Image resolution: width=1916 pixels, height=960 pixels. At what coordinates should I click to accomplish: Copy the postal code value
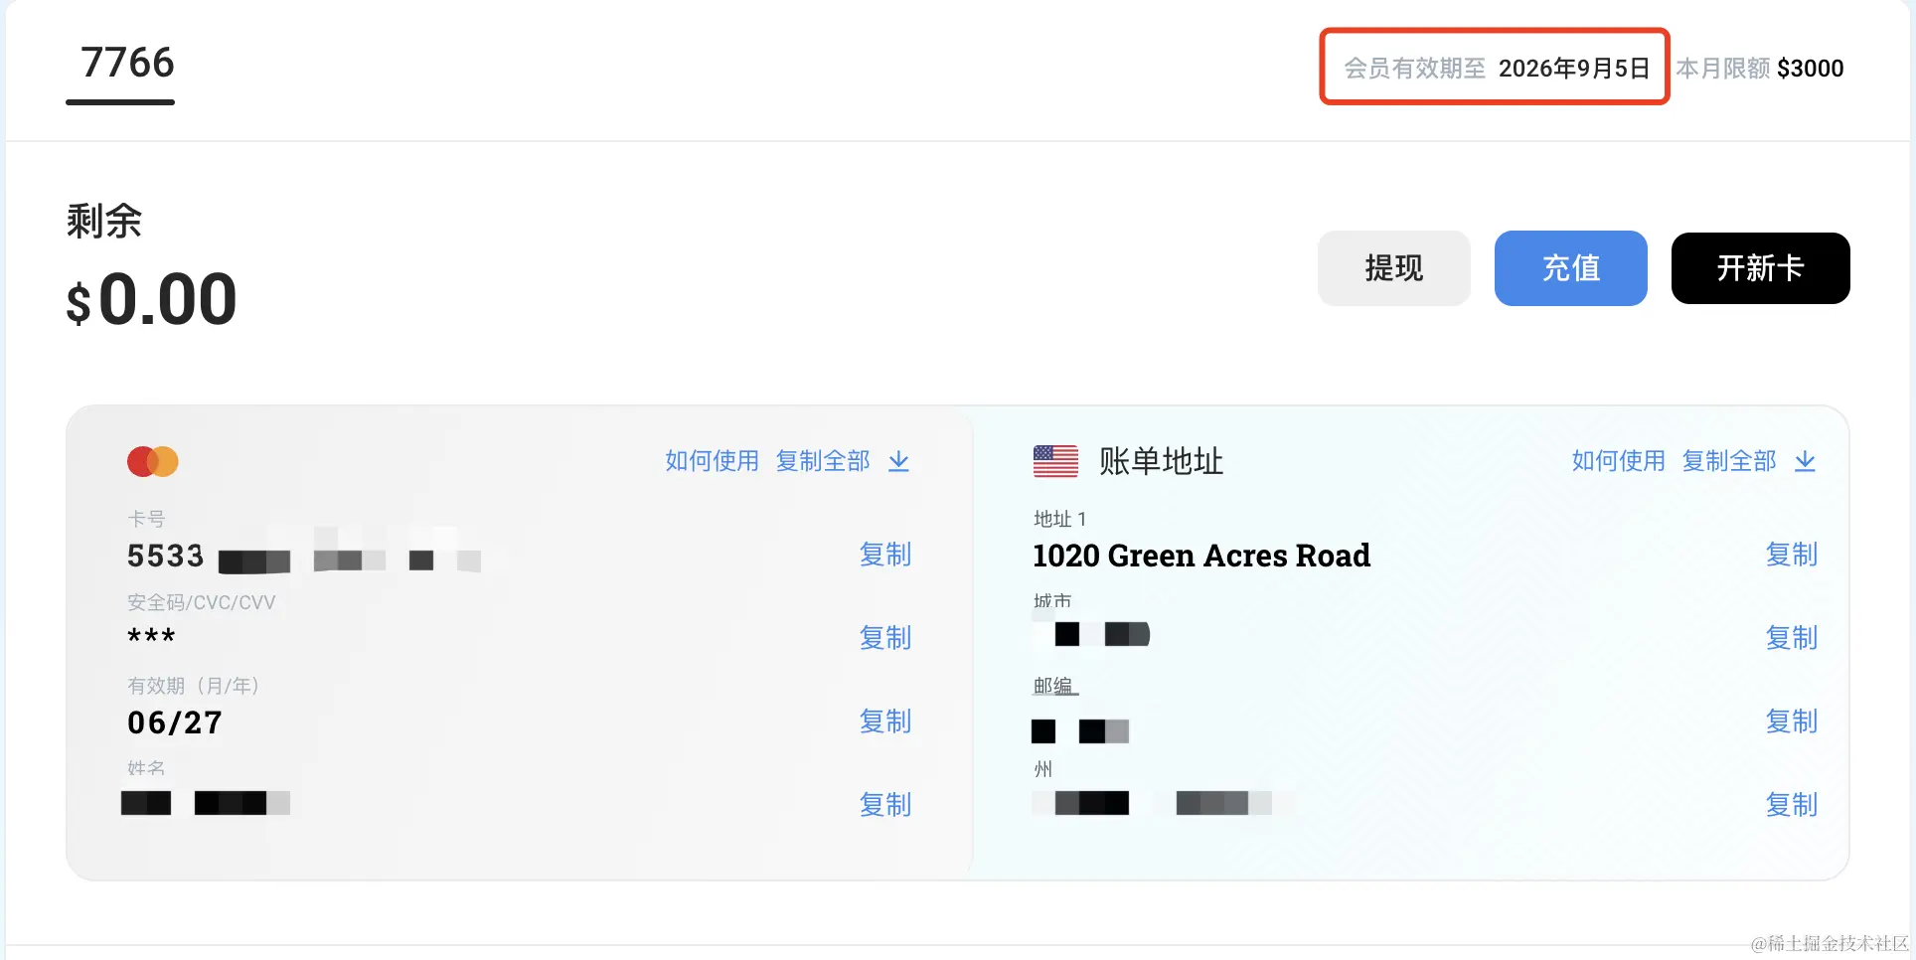tap(1791, 721)
